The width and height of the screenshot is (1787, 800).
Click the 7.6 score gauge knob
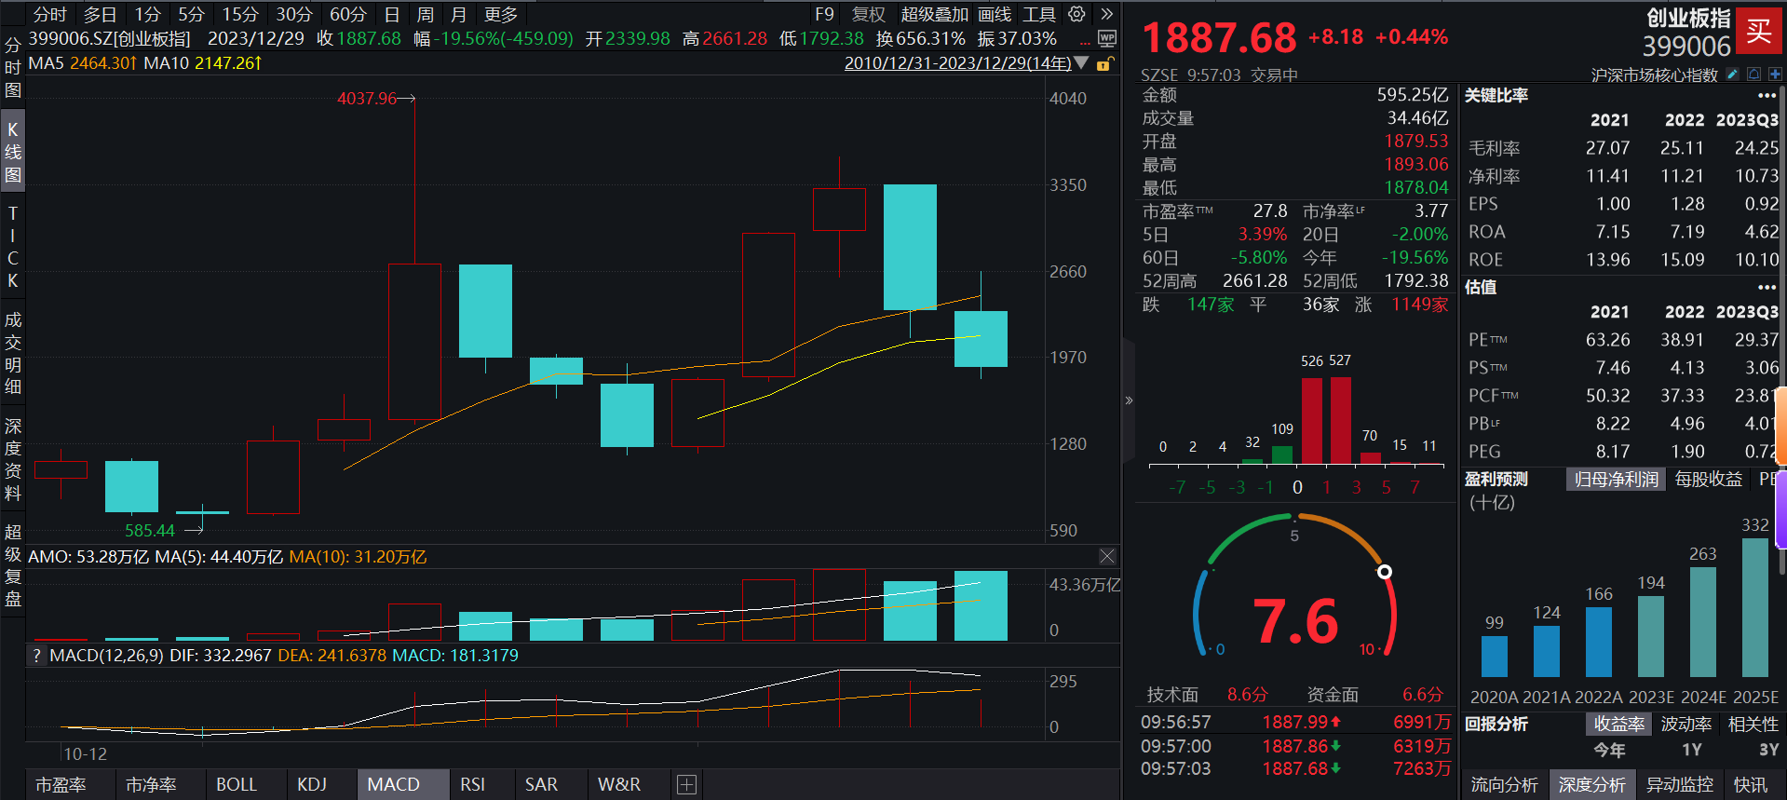point(1385,572)
